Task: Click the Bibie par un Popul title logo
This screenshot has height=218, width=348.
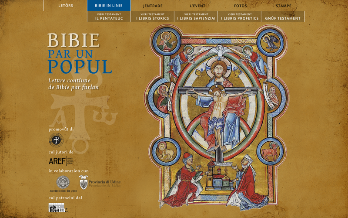Action: 80,53
